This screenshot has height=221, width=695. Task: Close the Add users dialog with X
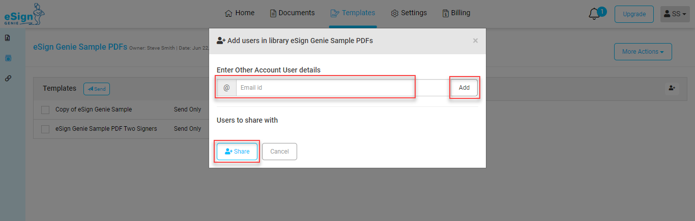[475, 41]
